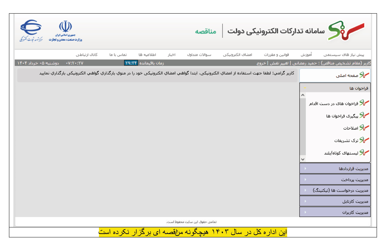Open پیگیری فراخوان ها link
385x251 pixels.
[342, 116]
